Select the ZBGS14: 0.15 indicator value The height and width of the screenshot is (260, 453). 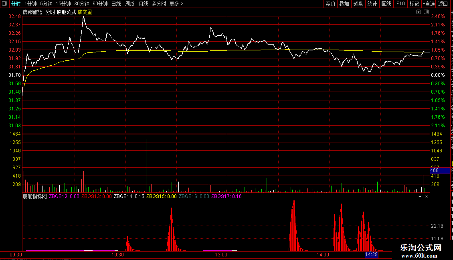tap(129, 196)
